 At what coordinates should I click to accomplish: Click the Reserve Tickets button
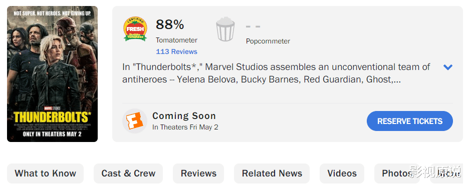point(409,121)
